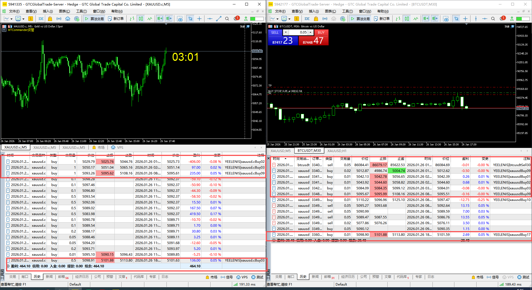Open copy-trading signals add icon in BTCUSDT window
532x290 pixels.
click(343, 19)
